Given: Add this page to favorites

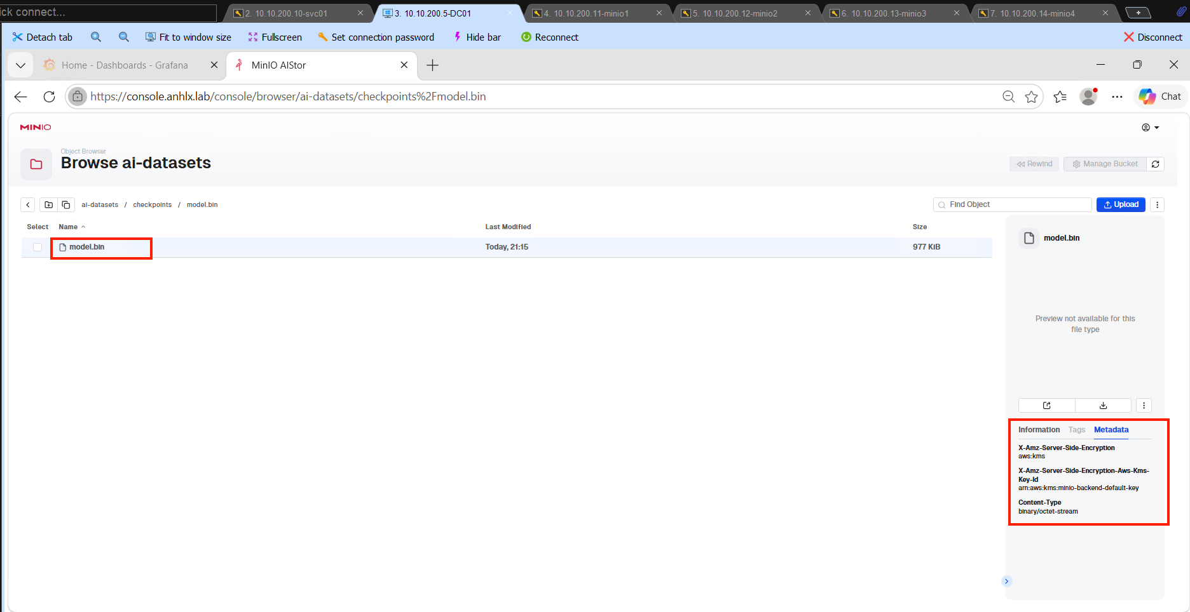Looking at the screenshot, I should pos(1031,96).
